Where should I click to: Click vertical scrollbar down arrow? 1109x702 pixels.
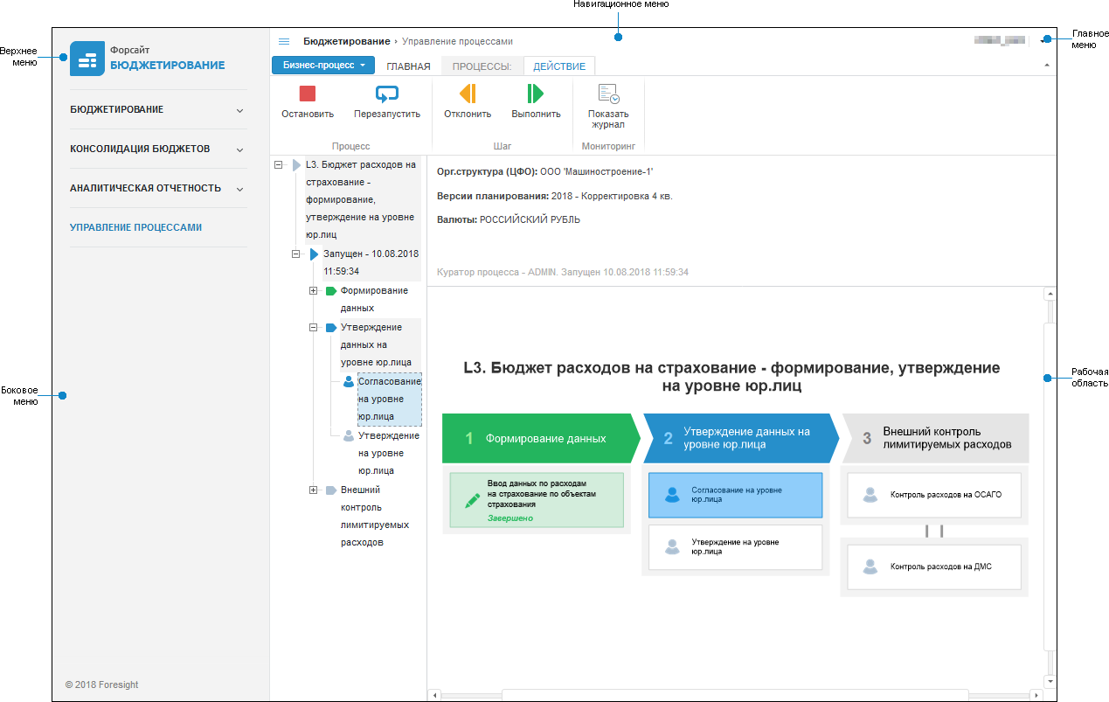click(1050, 681)
